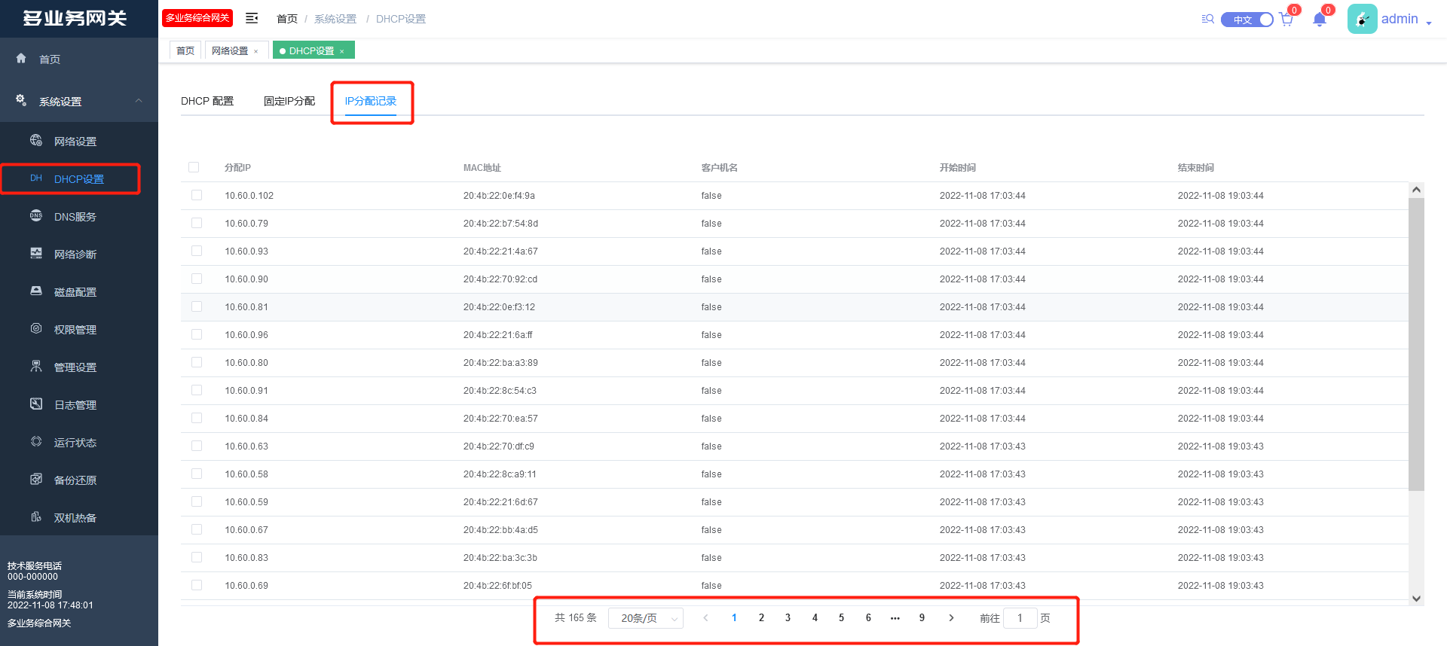Click the search icon in header

(x=1207, y=19)
